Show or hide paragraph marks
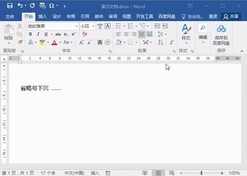The height and width of the screenshot is (176, 247). coord(171,42)
